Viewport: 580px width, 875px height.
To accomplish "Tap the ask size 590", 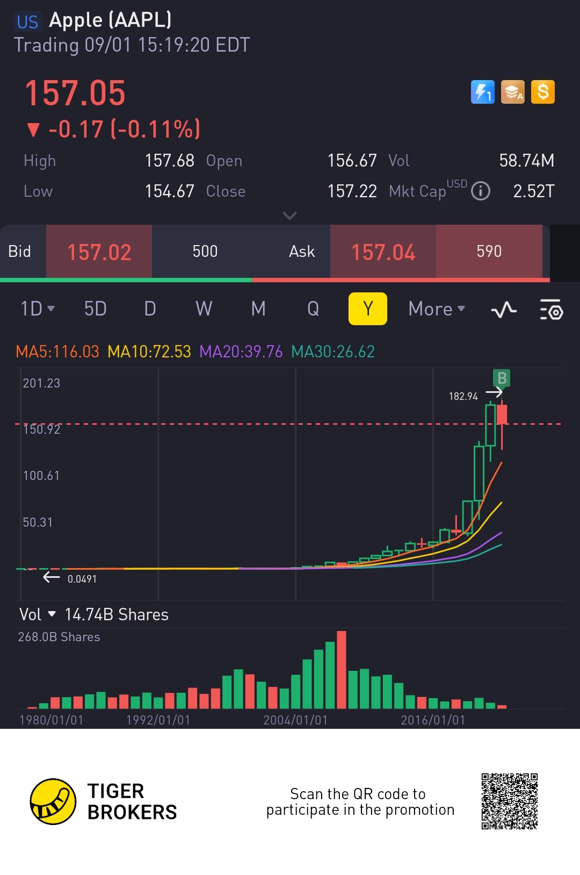I will pyautogui.click(x=489, y=251).
